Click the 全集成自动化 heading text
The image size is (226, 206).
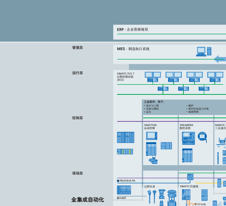coord(87,200)
